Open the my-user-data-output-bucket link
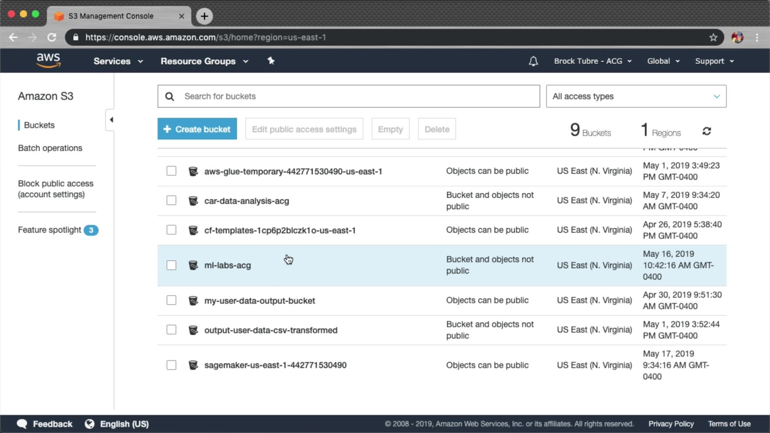770x433 pixels. [x=259, y=301]
